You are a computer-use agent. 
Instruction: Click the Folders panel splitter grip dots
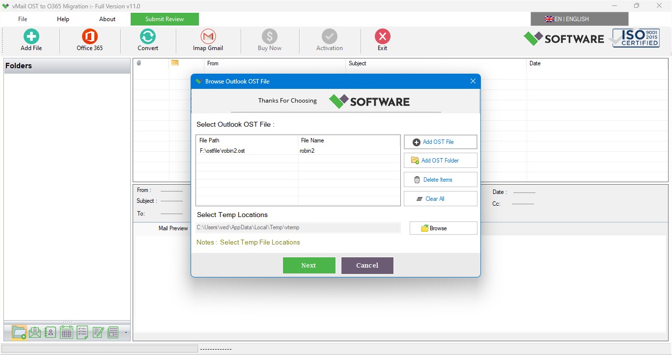(67, 323)
